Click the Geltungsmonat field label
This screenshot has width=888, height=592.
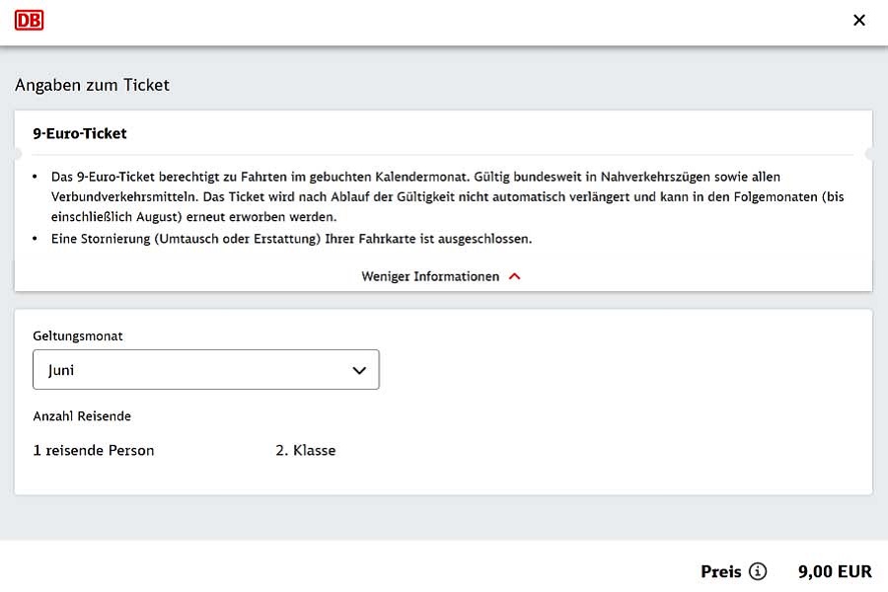[78, 335]
